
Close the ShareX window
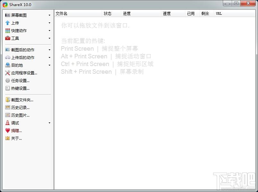pos(248,4)
